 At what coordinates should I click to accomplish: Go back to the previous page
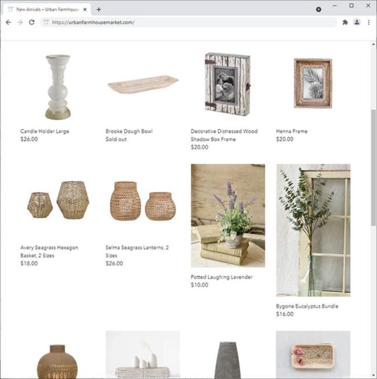9,22
